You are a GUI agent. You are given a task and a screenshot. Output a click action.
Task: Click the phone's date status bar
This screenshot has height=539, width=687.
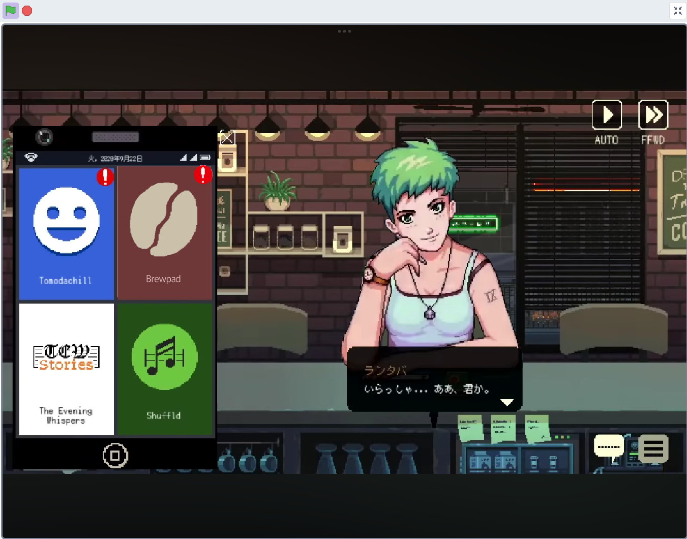pyautogui.click(x=116, y=158)
